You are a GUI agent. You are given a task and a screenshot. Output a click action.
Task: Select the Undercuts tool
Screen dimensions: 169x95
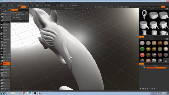tap(5, 20)
